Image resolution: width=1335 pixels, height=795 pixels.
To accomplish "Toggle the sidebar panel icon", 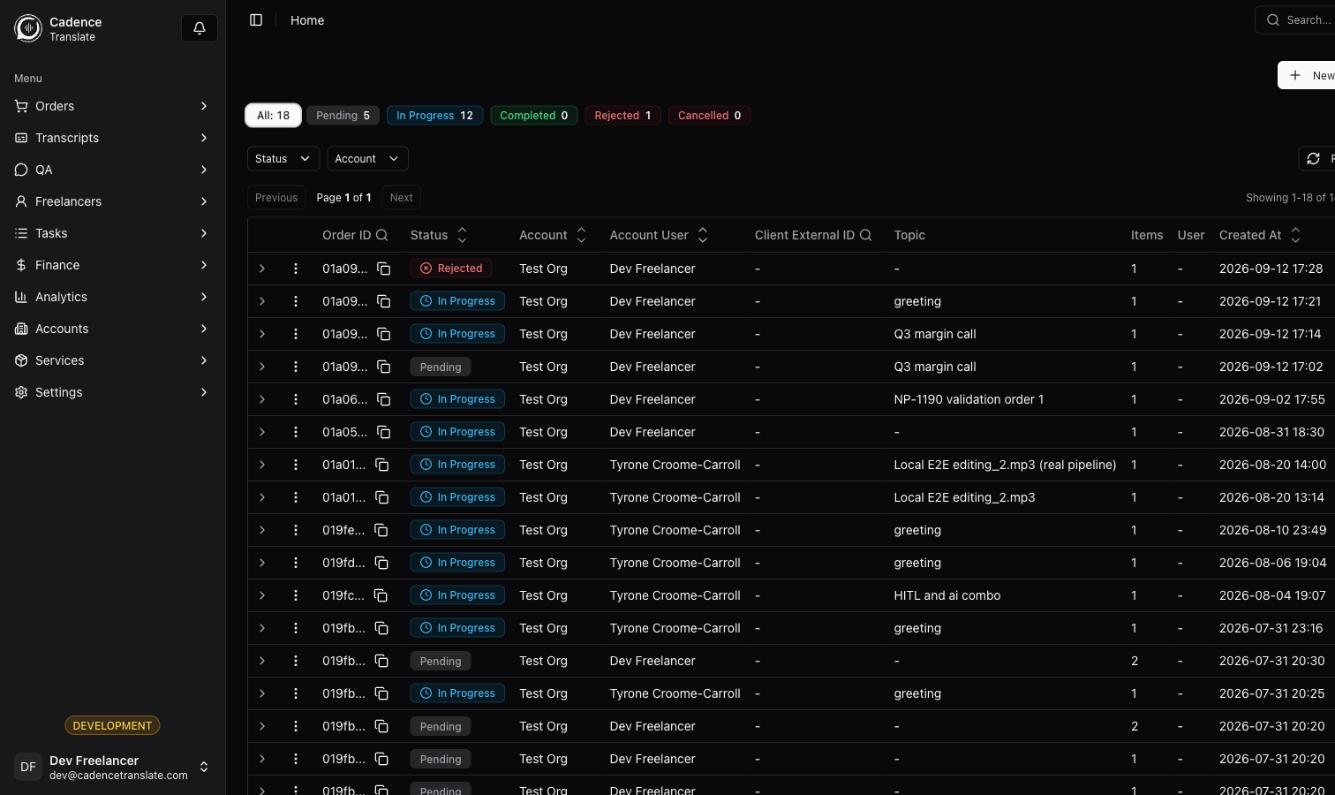I will [x=256, y=20].
